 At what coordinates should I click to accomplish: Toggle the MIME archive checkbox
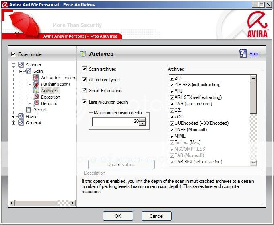172,136
